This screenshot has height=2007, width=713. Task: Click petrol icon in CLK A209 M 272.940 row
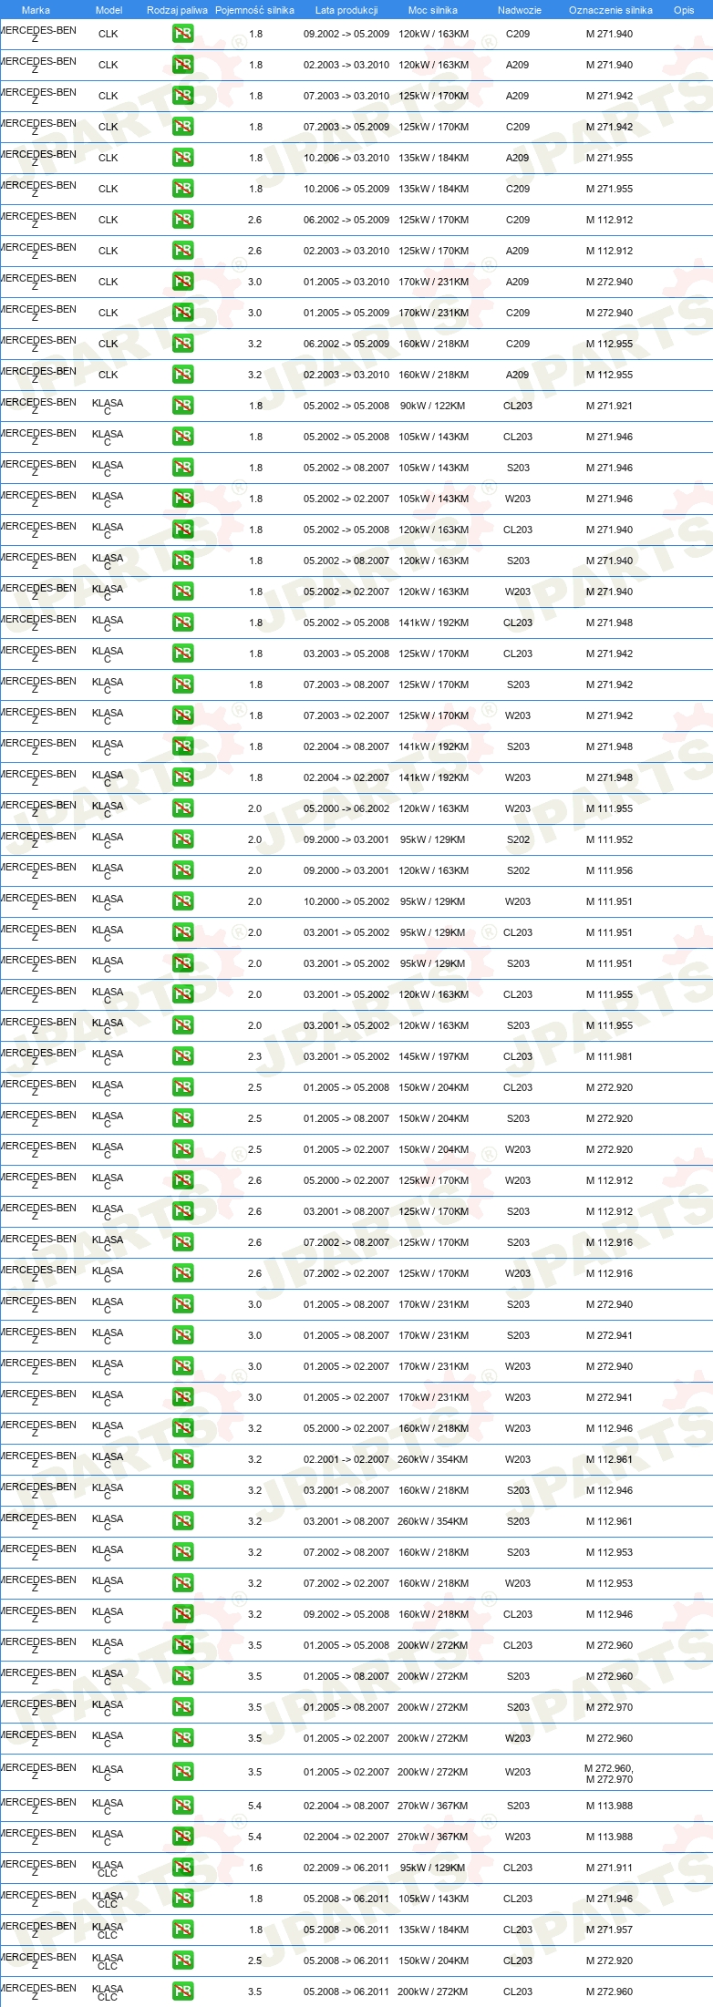click(x=183, y=282)
